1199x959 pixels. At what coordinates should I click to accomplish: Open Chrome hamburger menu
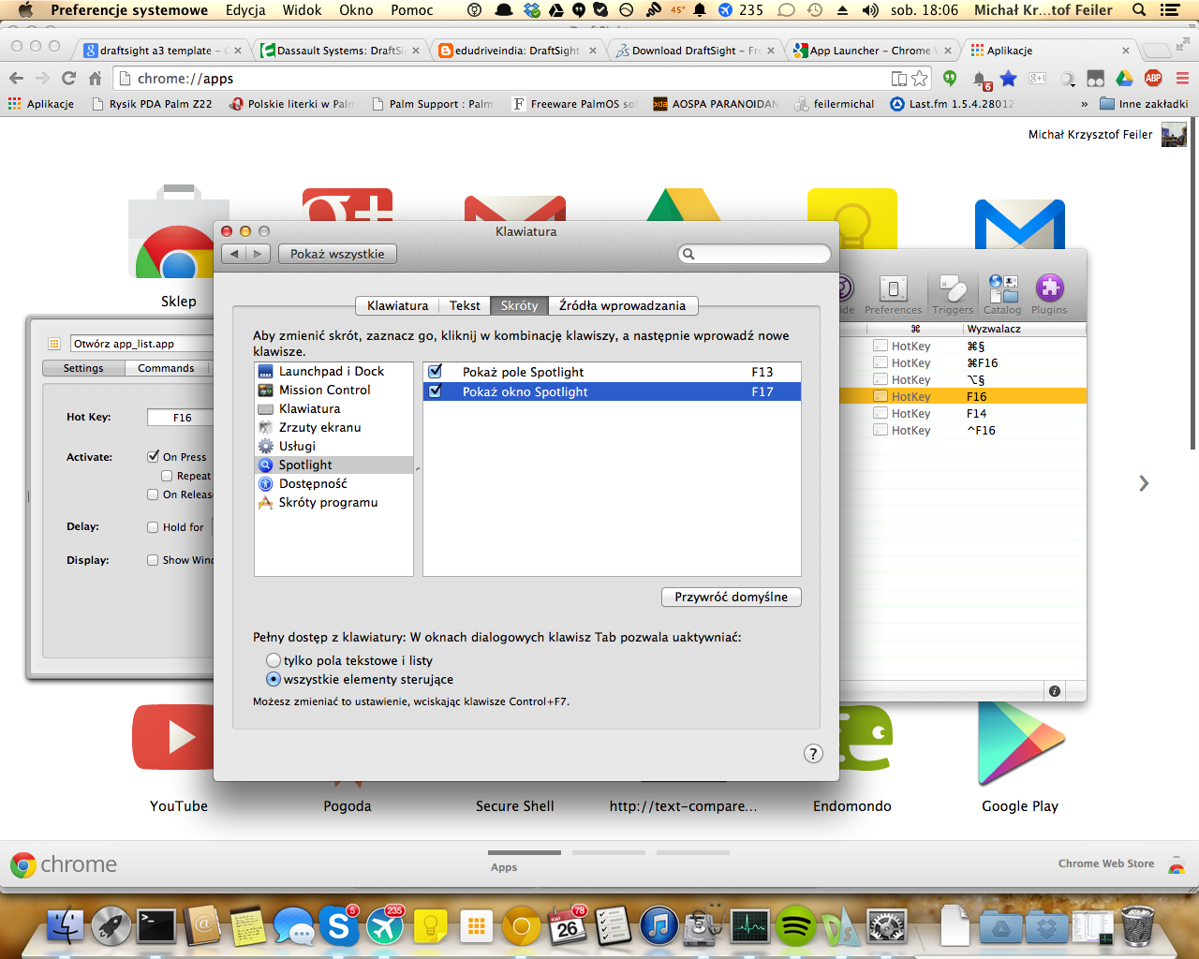coord(1182,79)
